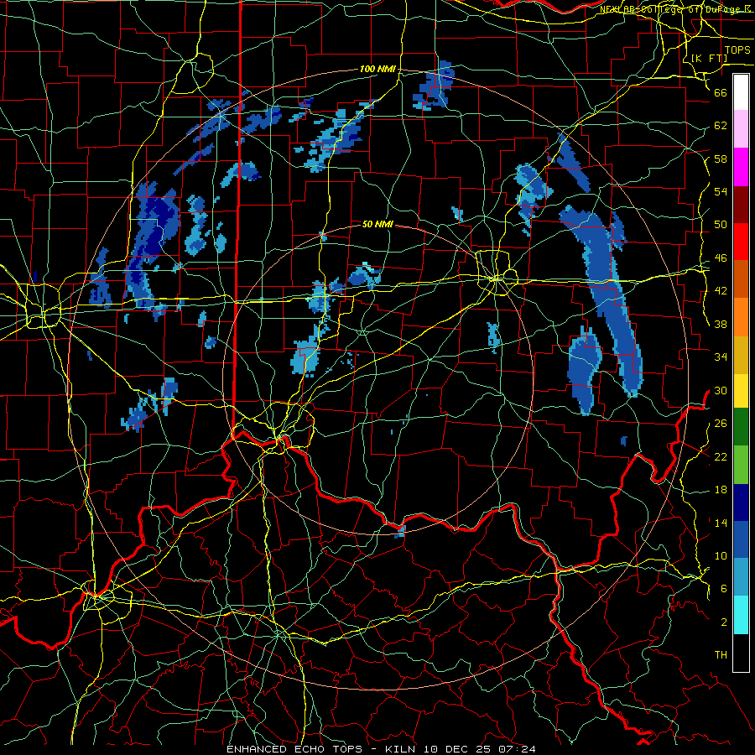
Task: Click the light green 22 legend swatch
Action: point(741,464)
